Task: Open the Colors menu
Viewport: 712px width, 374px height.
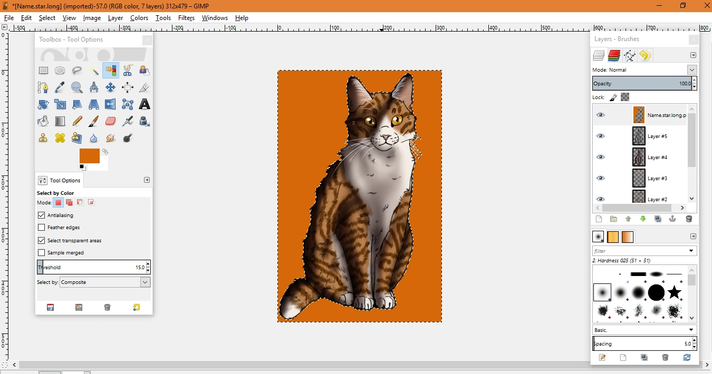Action: point(139,18)
